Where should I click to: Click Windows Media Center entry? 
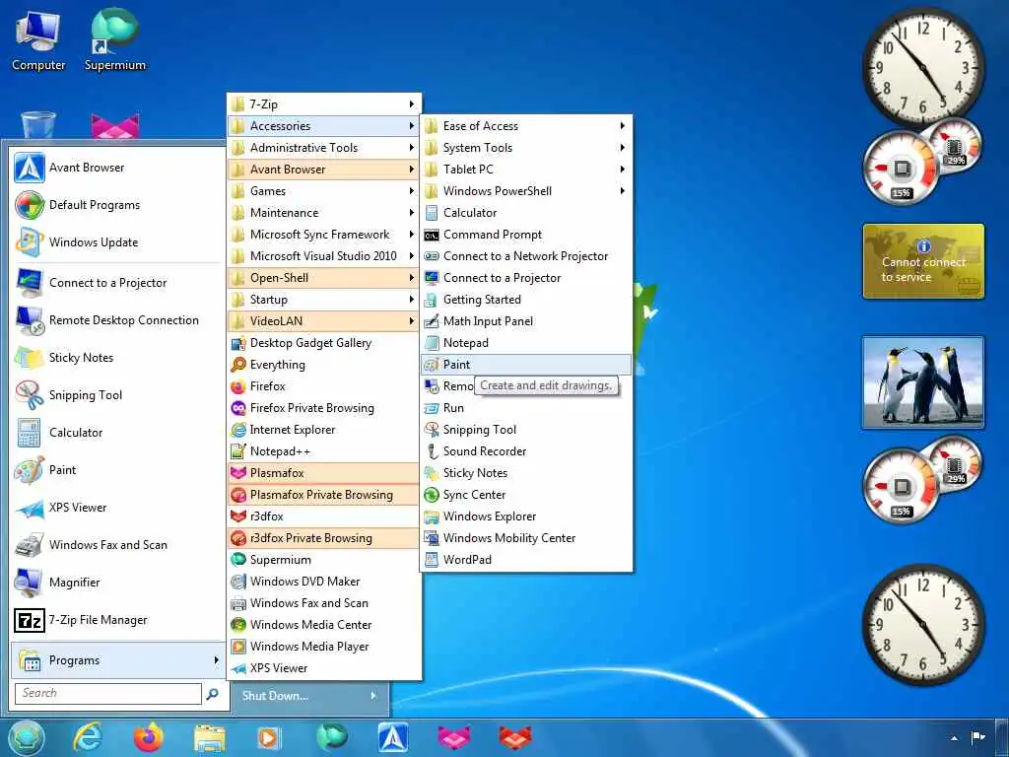pos(323,624)
